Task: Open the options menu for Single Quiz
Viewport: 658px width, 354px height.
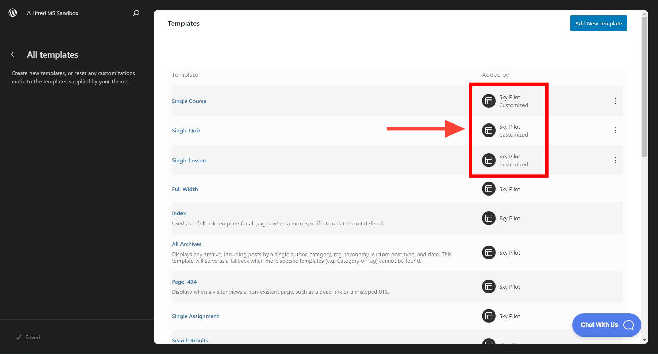Action: click(615, 130)
